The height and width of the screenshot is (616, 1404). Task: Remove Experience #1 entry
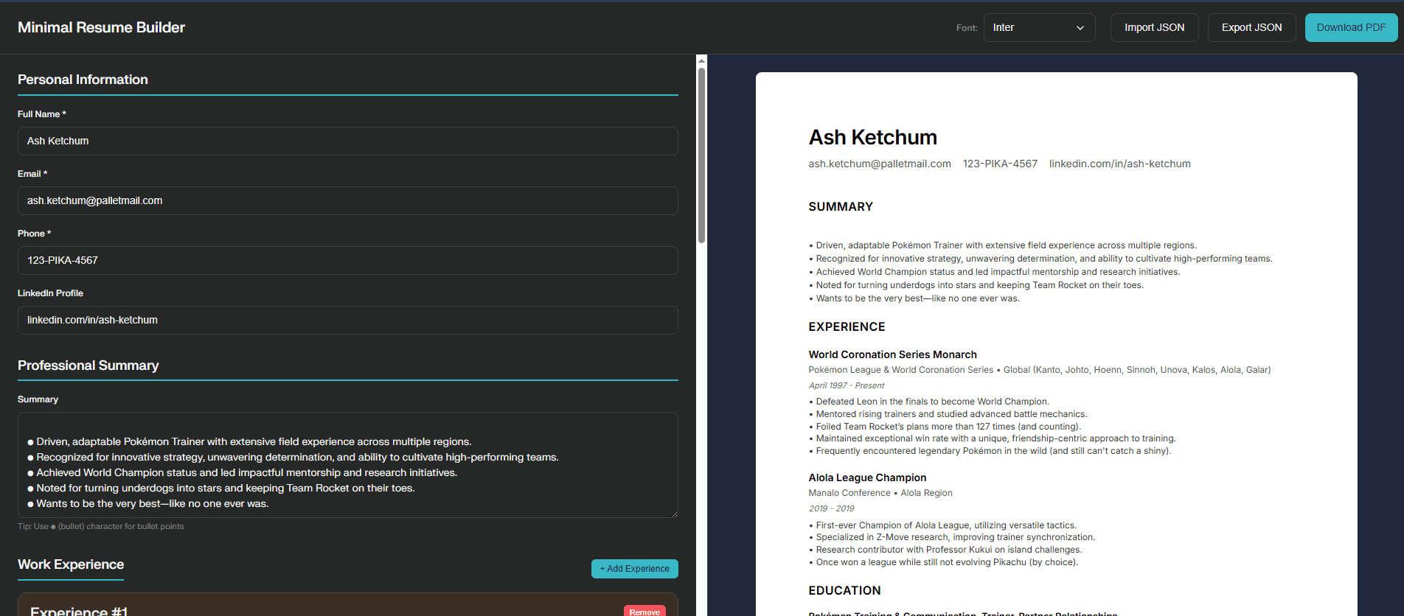click(644, 611)
